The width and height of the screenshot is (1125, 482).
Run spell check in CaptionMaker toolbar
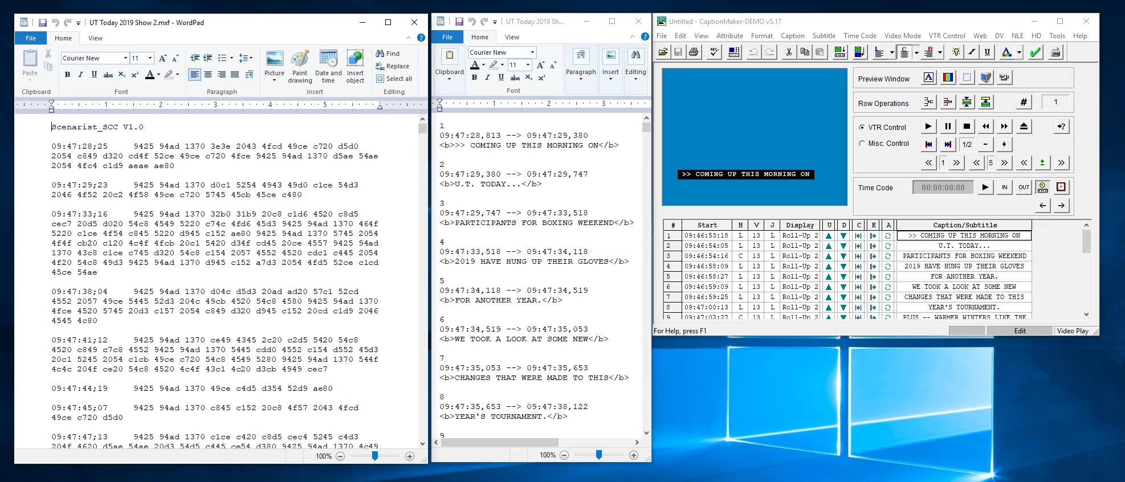click(x=714, y=52)
